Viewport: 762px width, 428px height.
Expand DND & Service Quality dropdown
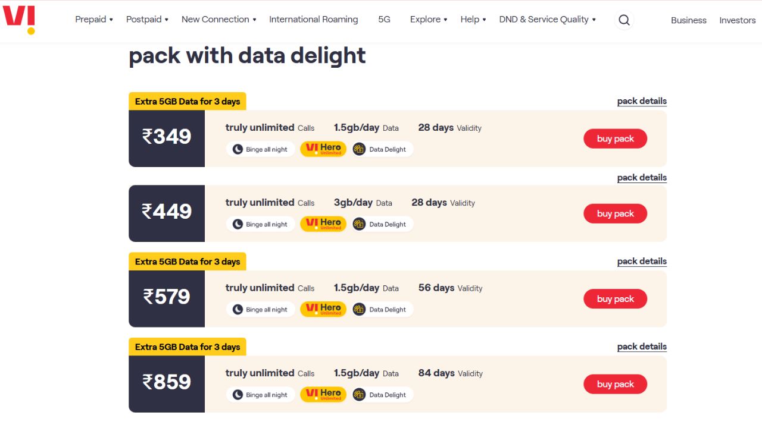[547, 19]
